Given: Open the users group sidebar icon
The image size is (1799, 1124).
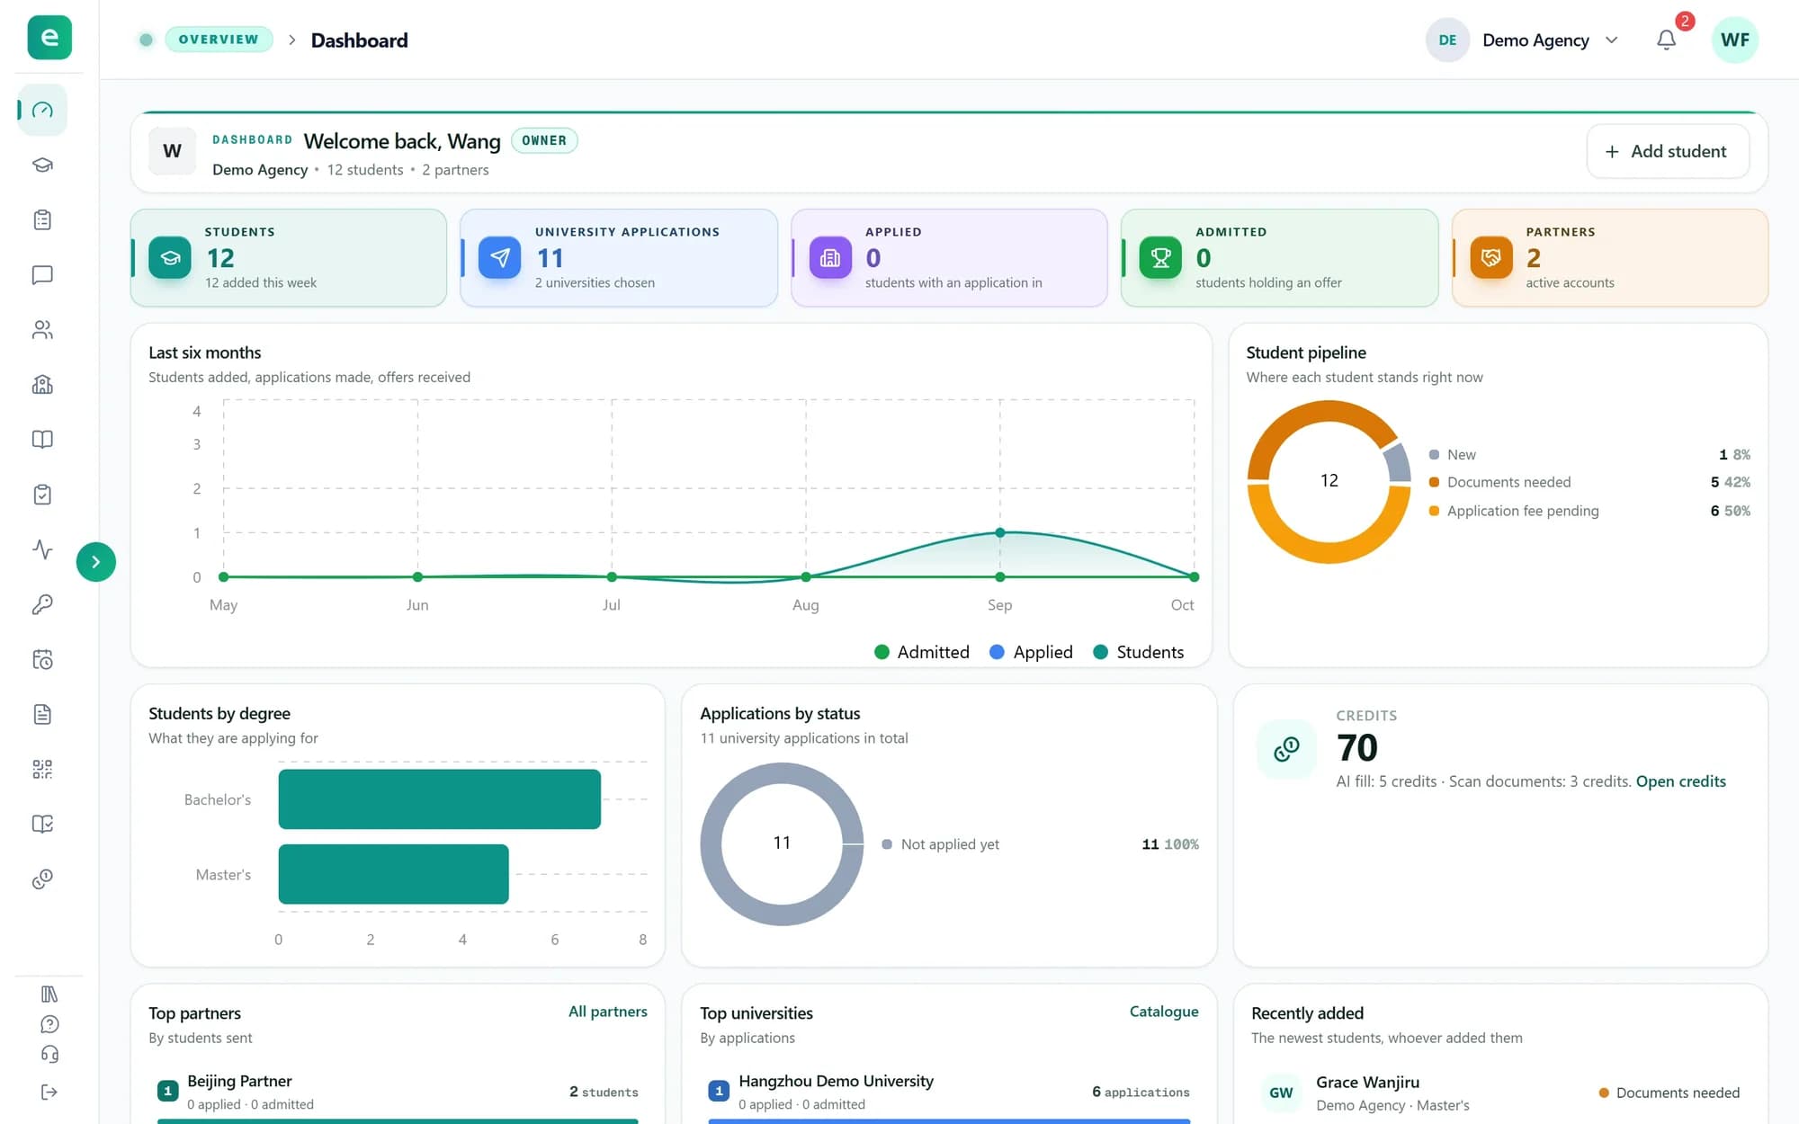Looking at the screenshot, I should (x=42, y=330).
